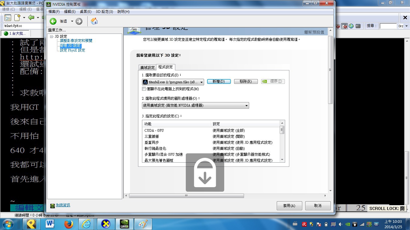This screenshot has width=410, height=230.
Task: Click the 設定 column header
Action: (x=245, y=124)
